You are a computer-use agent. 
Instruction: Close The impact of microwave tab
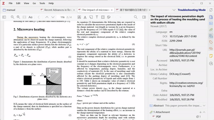coord(112,10)
